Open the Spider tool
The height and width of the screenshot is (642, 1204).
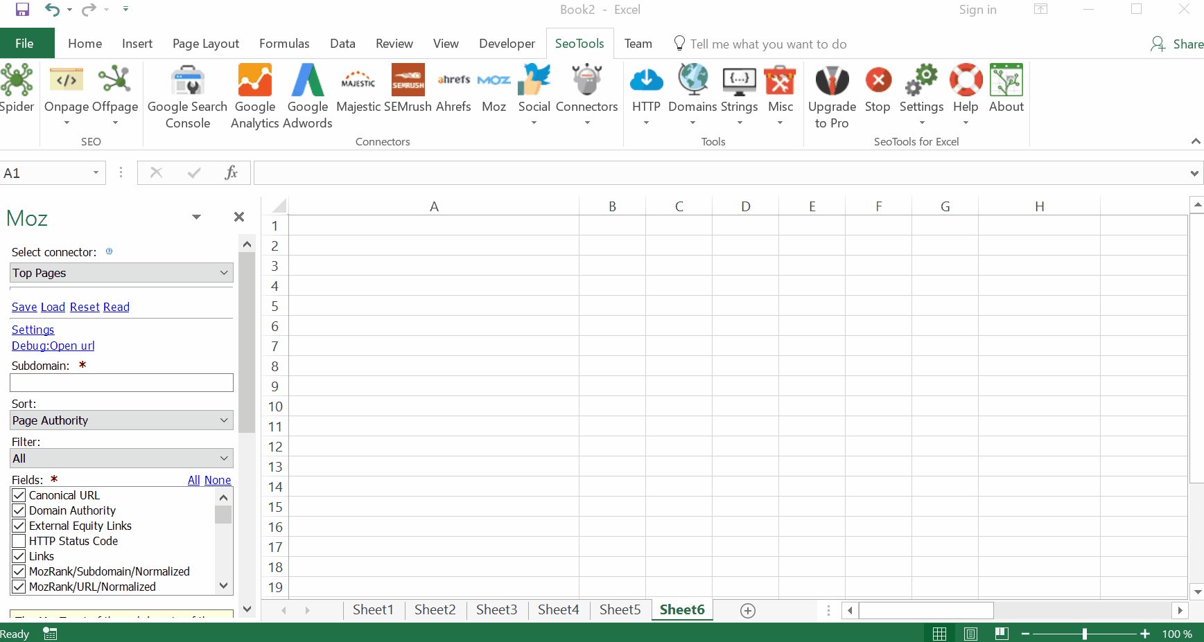point(17,88)
